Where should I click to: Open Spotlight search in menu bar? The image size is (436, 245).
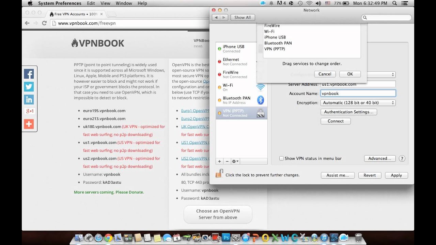tap(394, 3)
